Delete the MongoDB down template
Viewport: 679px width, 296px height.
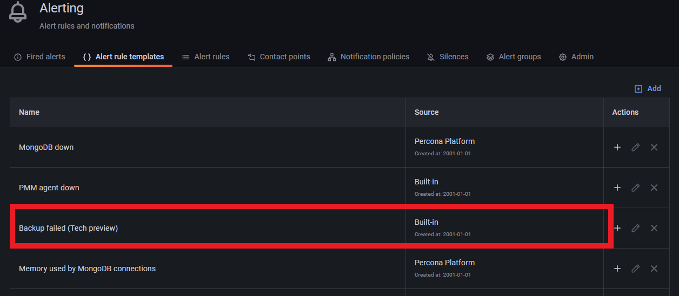[x=654, y=147]
